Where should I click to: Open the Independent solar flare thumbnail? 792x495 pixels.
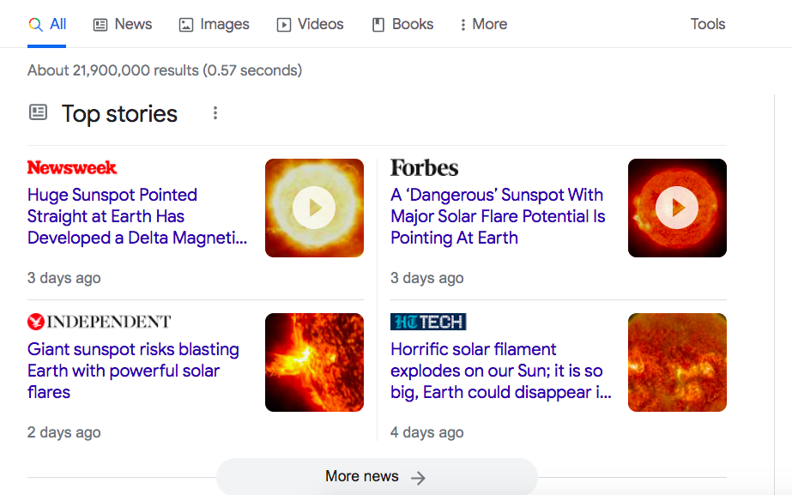(x=314, y=362)
